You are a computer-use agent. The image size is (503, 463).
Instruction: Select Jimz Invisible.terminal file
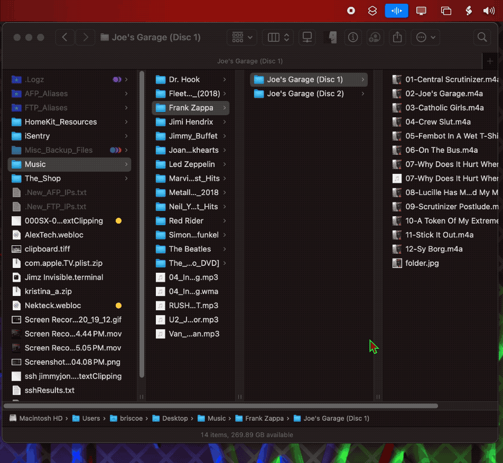pos(69,277)
